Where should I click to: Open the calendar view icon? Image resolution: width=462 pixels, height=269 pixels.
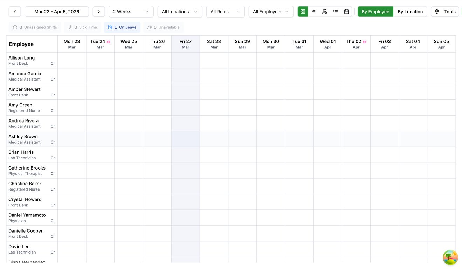tap(346, 12)
